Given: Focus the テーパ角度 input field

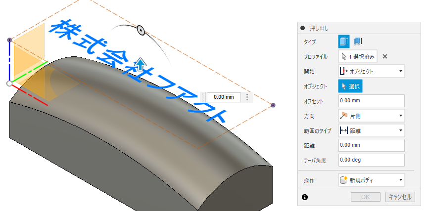Looking at the screenshot, I should (372, 160).
